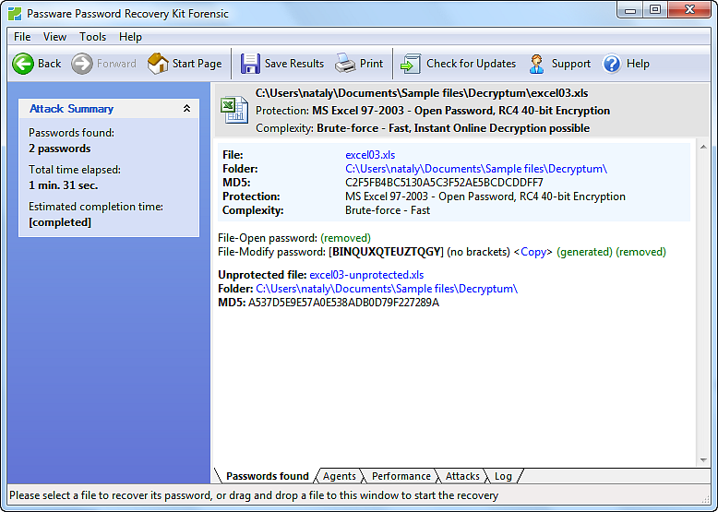
Task: Click the vertical scrollbar down arrow
Action: (703, 460)
